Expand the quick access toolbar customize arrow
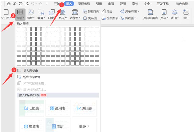Screen dimensions: 194x132 (x=47, y=4)
